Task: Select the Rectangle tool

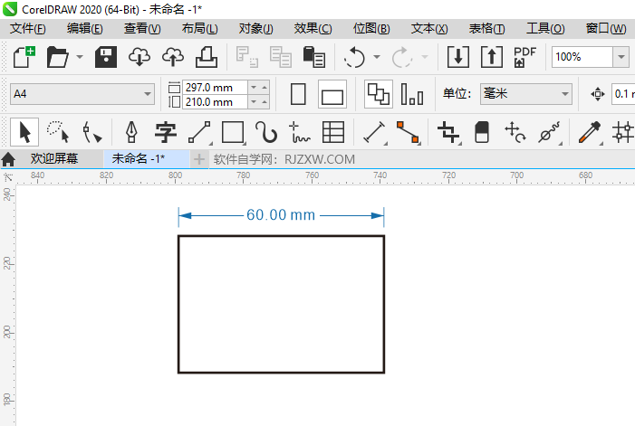Action: click(x=234, y=132)
